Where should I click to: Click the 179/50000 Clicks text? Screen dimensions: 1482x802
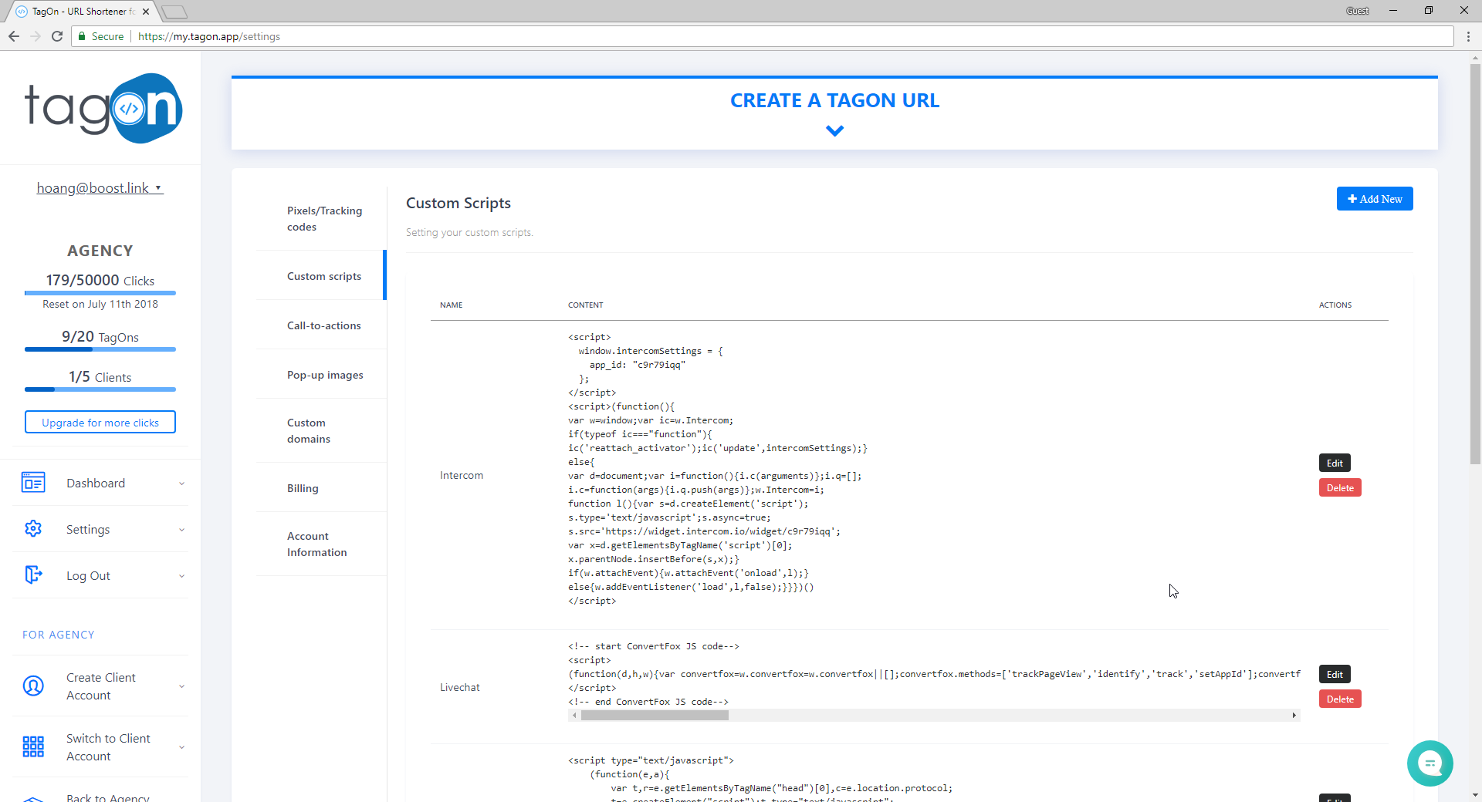click(100, 280)
